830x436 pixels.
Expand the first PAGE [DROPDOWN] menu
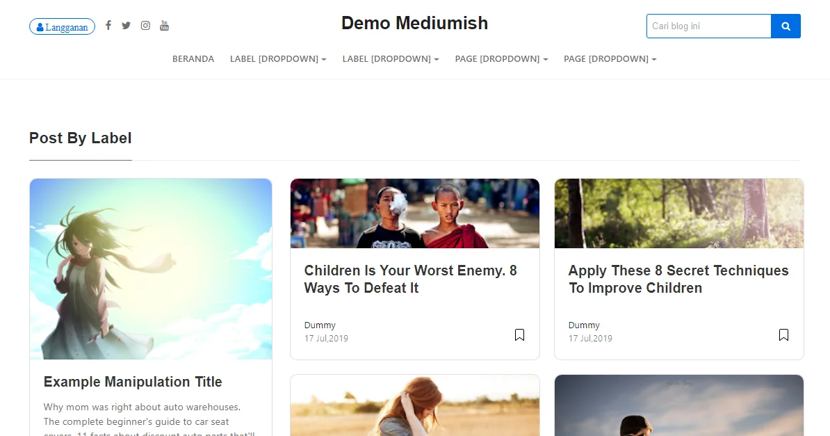501,59
